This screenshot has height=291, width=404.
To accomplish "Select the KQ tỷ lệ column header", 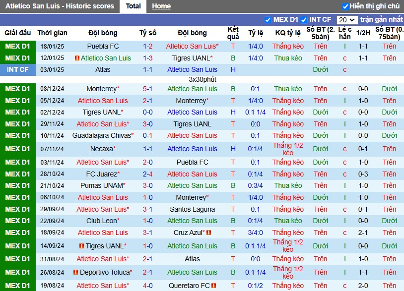I will pyautogui.click(x=288, y=33).
